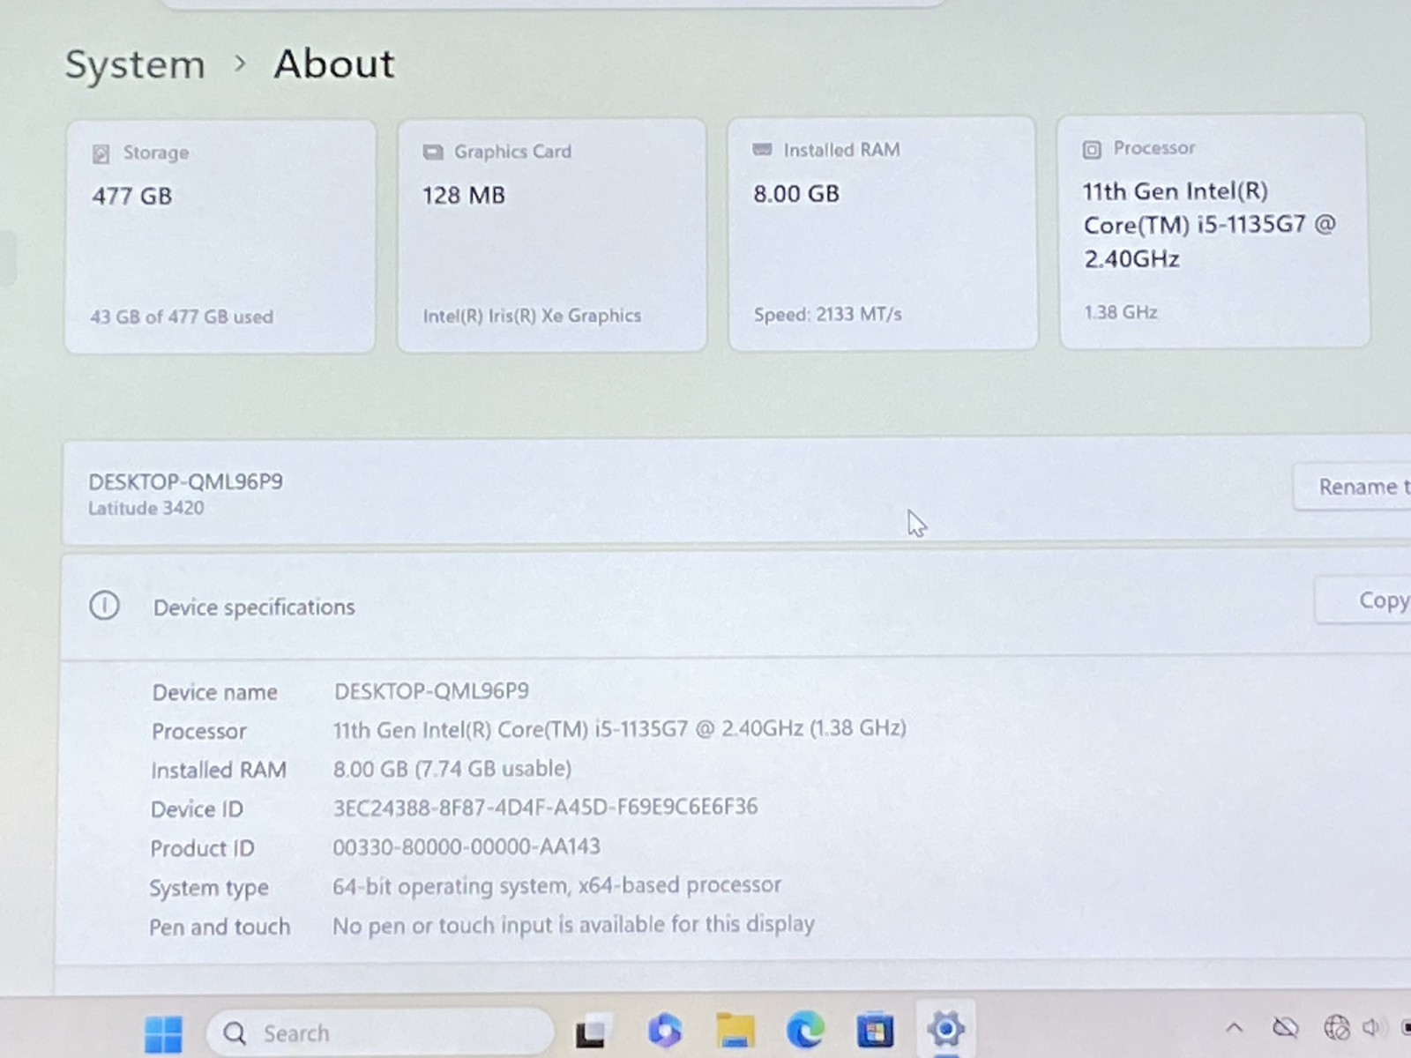This screenshot has height=1058, width=1411.
Task: Click the 'Installed RAM' card title
Action: [842, 150]
